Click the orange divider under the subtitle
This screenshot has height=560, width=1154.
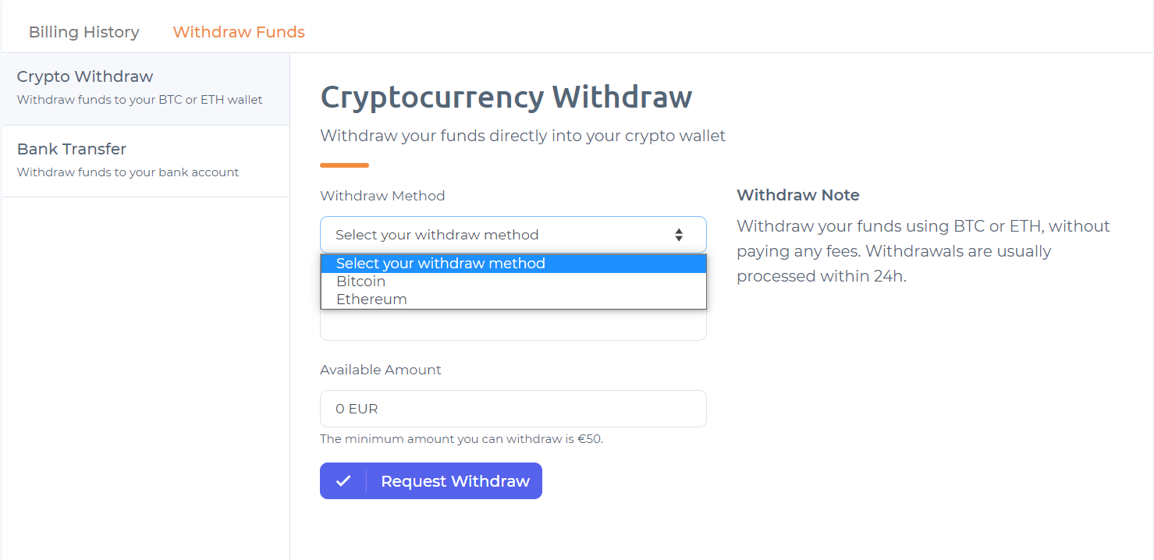click(x=344, y=165)
